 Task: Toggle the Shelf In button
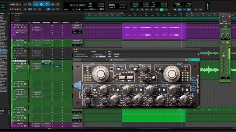(x=95, y=90)
